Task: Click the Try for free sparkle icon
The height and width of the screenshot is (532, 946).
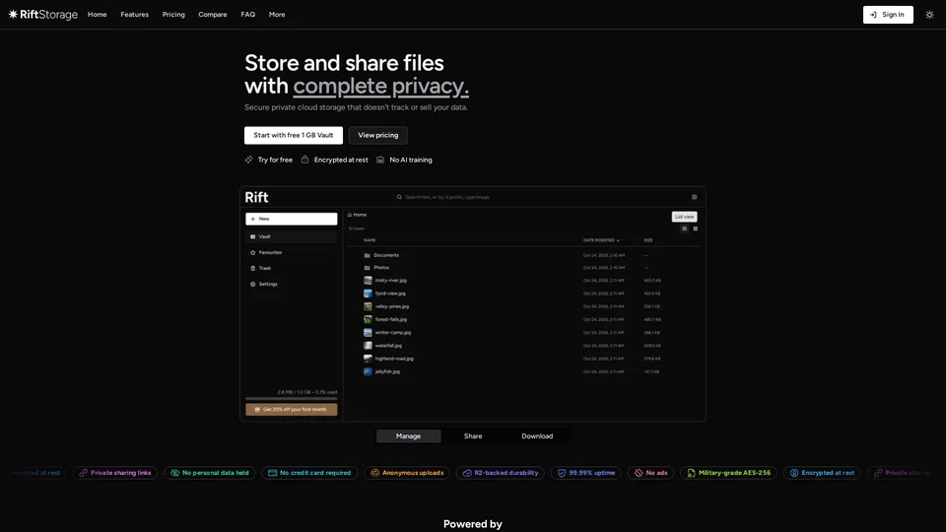Action: point(248,160)
